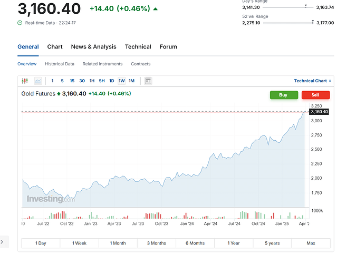Image resolution: width=346 pixels, height=263 pixels.
Task: Select the 5H interval toggle
Action: click(102, 81)
